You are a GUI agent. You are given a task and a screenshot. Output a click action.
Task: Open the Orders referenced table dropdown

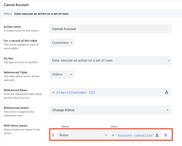point(62,75)
